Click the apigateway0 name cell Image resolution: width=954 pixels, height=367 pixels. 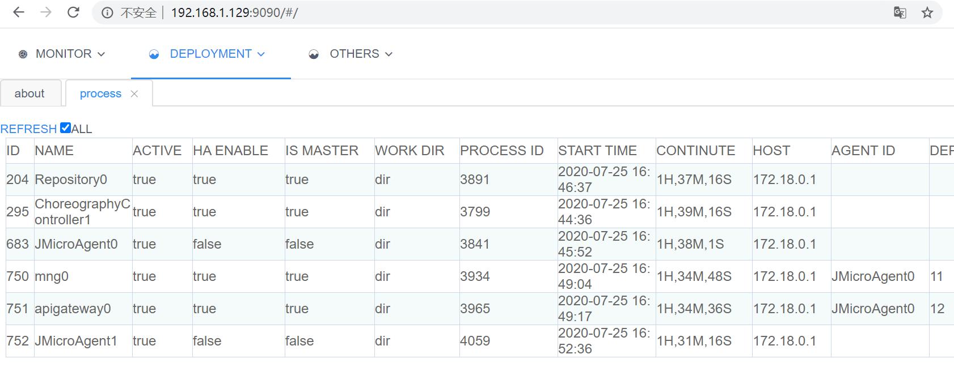coord(73,309)
